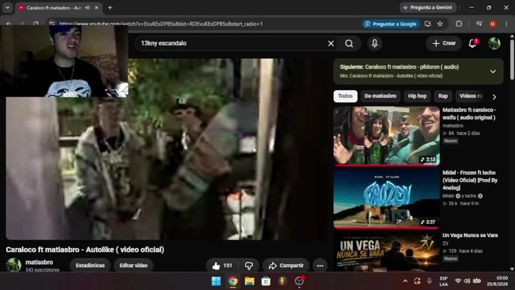
Task: Open the Midel - Frozen ft Iacho title
Action: tap(470, 180)
